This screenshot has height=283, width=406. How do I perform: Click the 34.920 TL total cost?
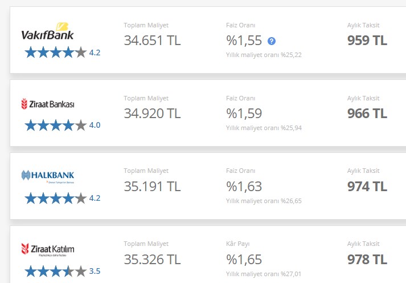[x=152, y=114]
